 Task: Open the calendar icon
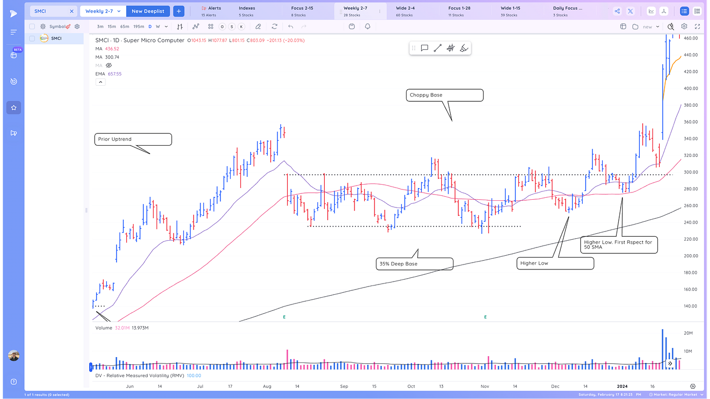click(351, 27)
